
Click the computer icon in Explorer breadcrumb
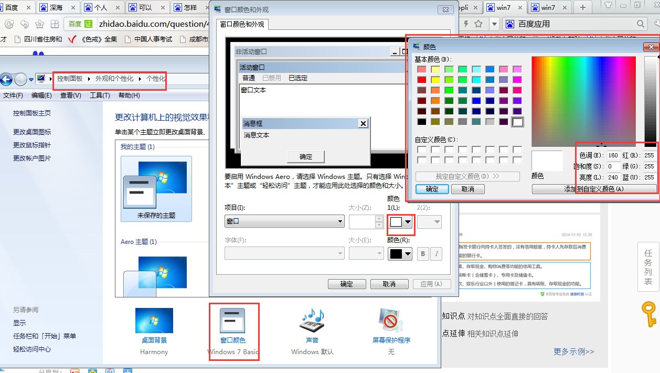point(41,79)
